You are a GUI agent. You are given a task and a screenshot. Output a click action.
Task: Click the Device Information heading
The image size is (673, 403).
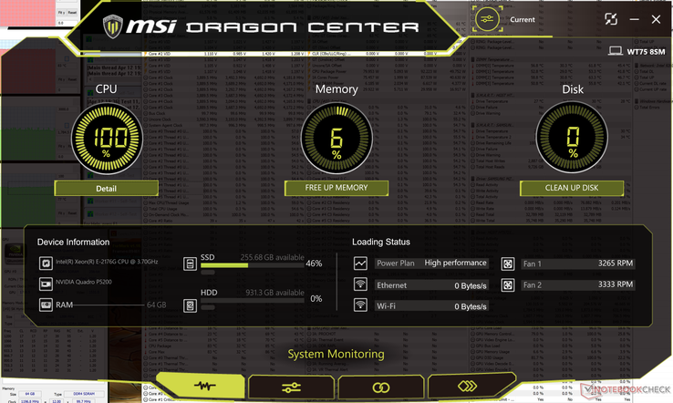point(73,242)
